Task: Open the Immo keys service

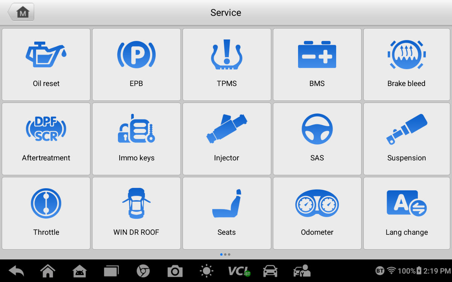Action: tap(136, 139)
